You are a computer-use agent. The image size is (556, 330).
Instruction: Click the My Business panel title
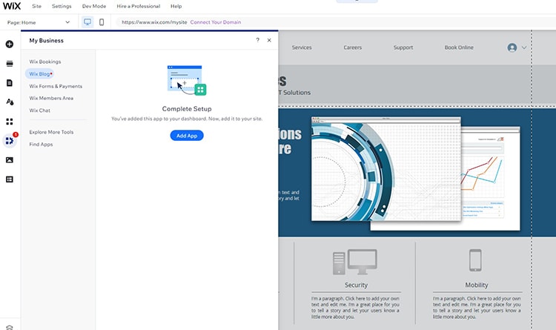tap(47, 41)
